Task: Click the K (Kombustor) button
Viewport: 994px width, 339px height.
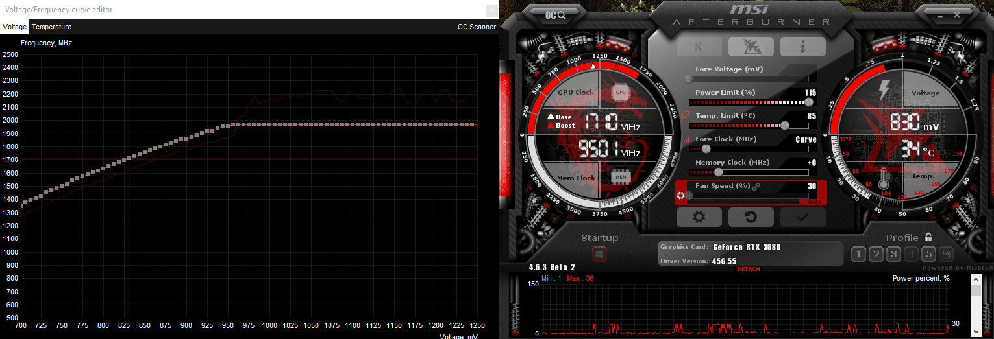Action: pyautogui.click(x=698, y=47)
